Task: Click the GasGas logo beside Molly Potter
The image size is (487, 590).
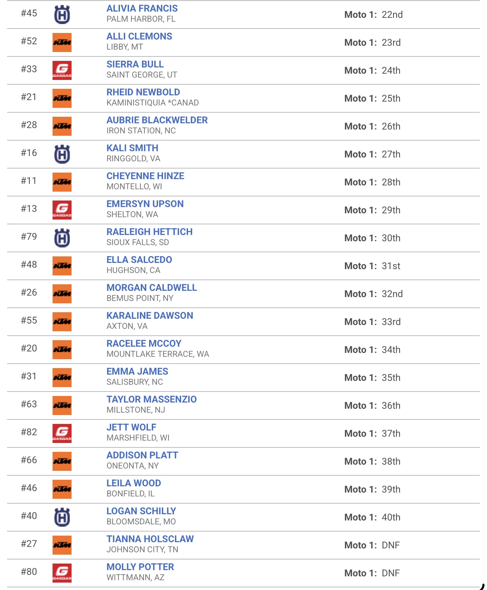Action: (x=62, y=573)
